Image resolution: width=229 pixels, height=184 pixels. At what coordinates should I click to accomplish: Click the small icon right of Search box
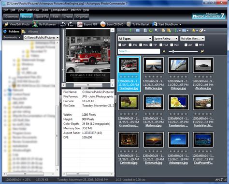click(164, 51)
